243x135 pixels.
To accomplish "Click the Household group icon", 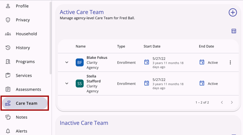I will pos(8,34).
